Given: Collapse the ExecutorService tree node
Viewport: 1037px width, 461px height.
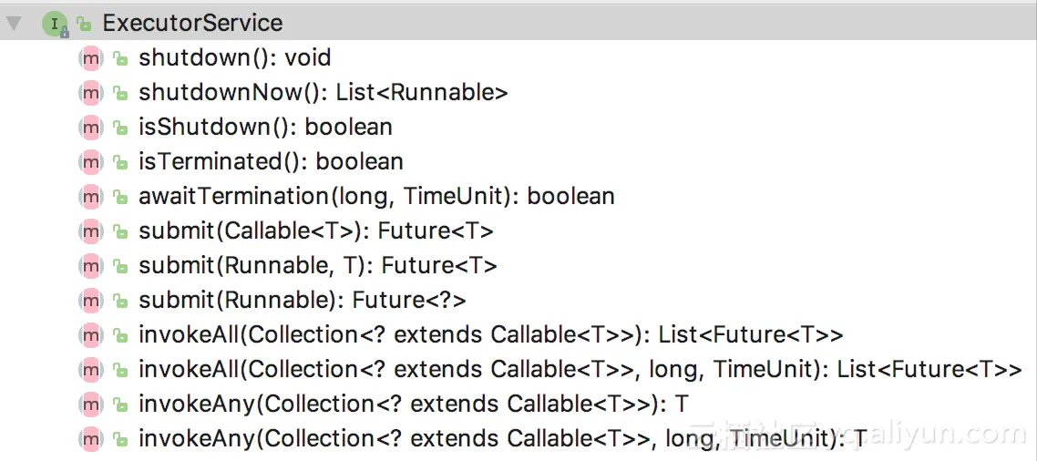Looking at the screenshot, I should click(14, 24).
